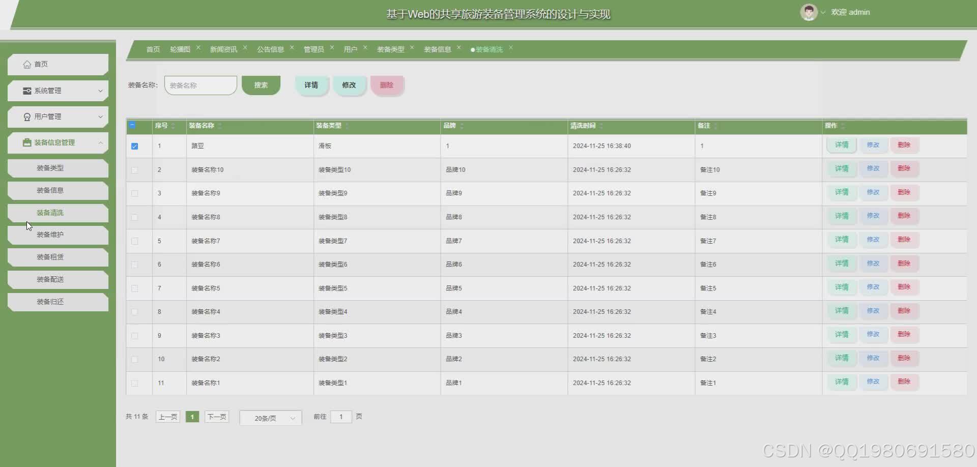Check the 装备名称9 row checkbox
The width and height of the screenshot is (977, 467).
tap(134, 193)
